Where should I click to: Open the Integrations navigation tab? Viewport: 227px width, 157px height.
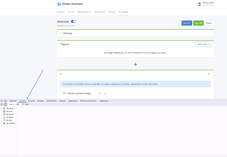(85, 12)
